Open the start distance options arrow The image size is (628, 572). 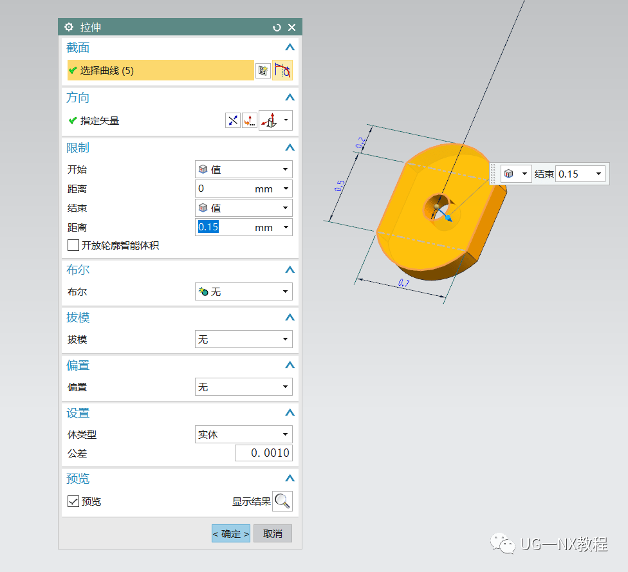click(x=286, y=189)
